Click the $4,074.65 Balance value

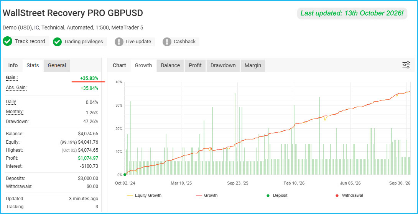point(88,134)
